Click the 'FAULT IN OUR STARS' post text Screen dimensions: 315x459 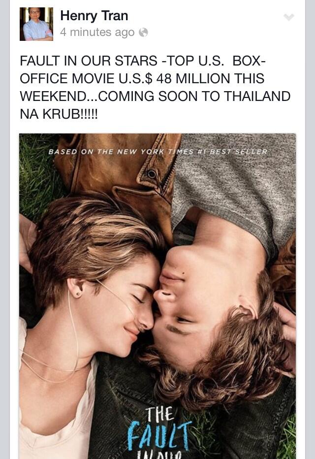tap(89, 61)
